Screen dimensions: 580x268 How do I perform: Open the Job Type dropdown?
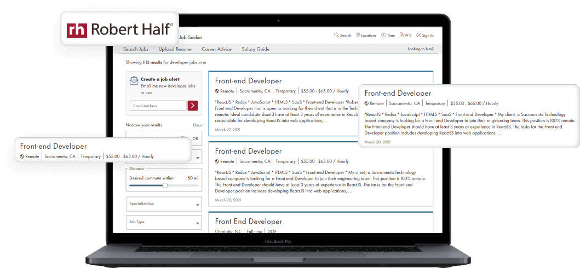164,223
